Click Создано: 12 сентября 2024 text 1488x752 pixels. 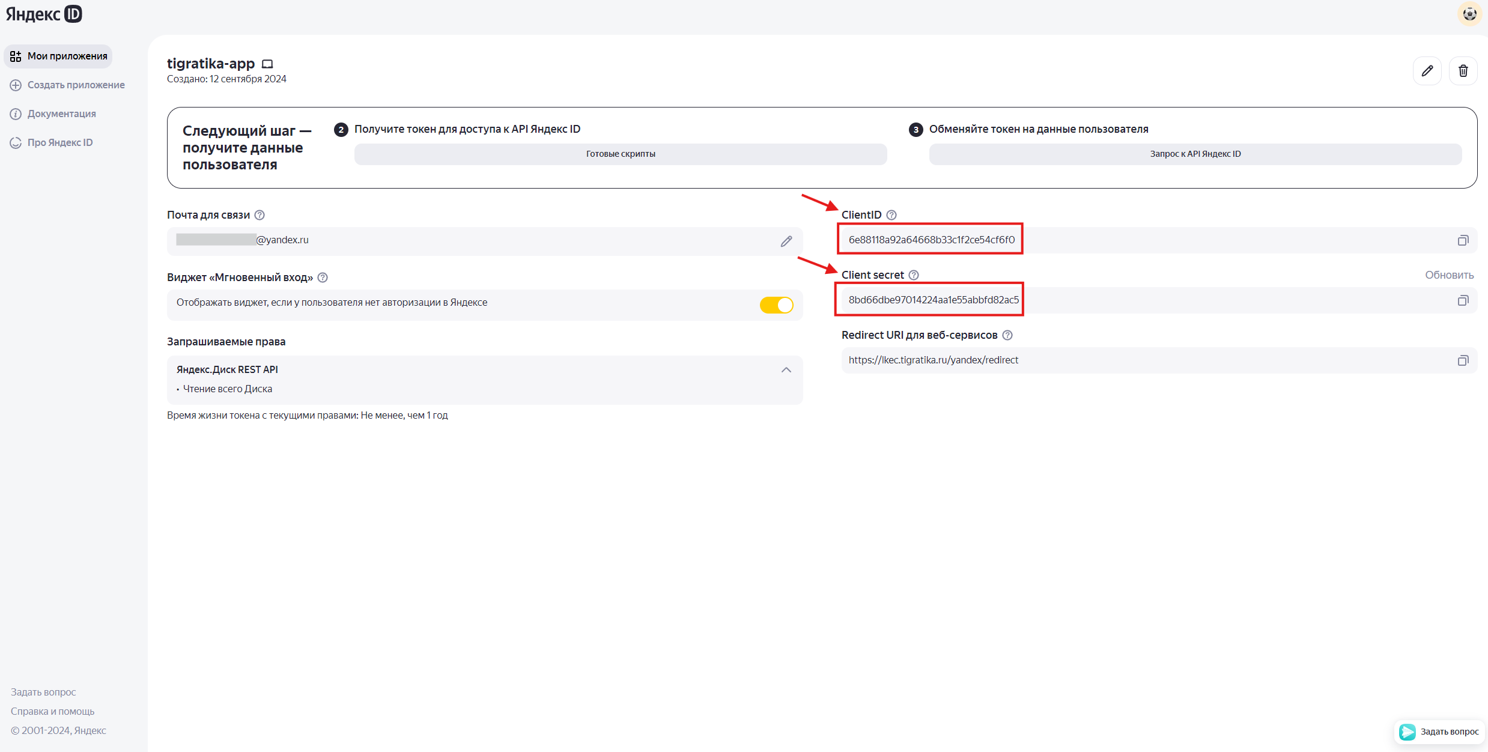[226, 79]
